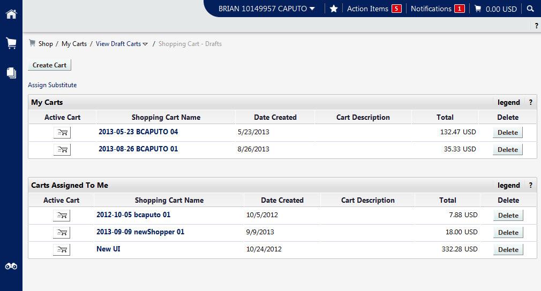The width and height of the screenshot is (541, 291).
Task: Click the 7.88 USD total
Action: tap(463, 215)
